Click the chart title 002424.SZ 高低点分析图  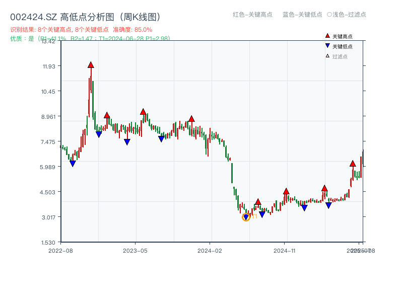(85, 17)
